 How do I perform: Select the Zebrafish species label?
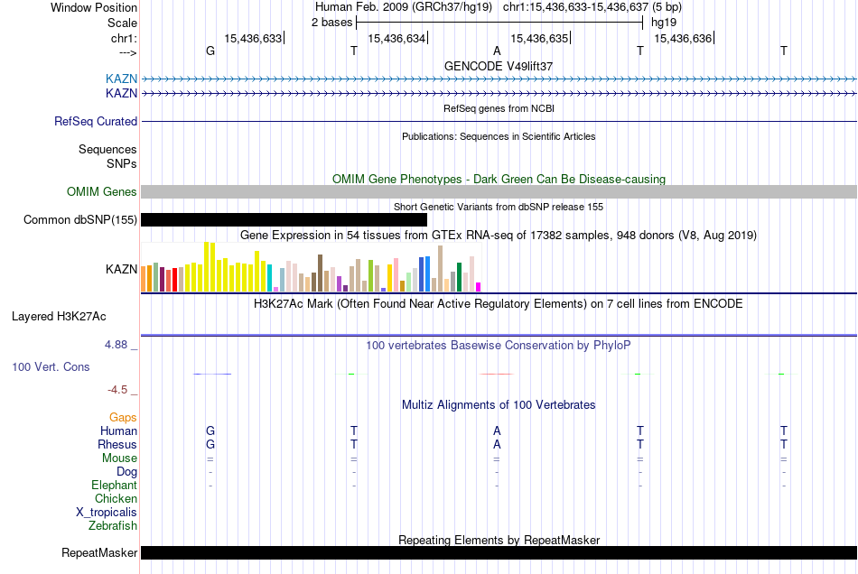point(113,526)
